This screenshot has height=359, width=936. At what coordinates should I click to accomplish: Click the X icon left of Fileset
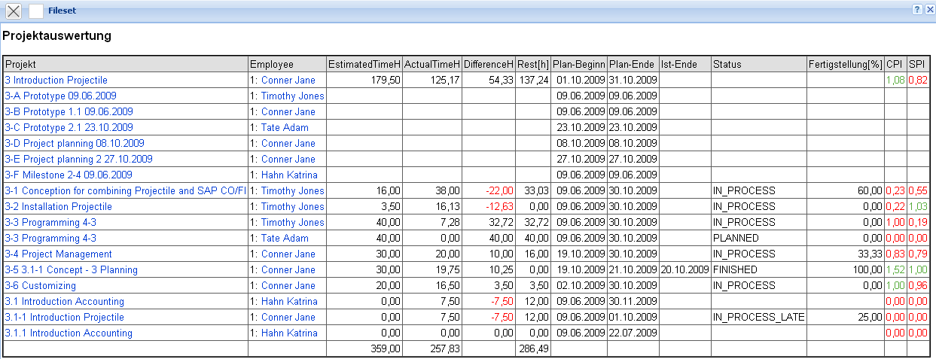[14, 11]
